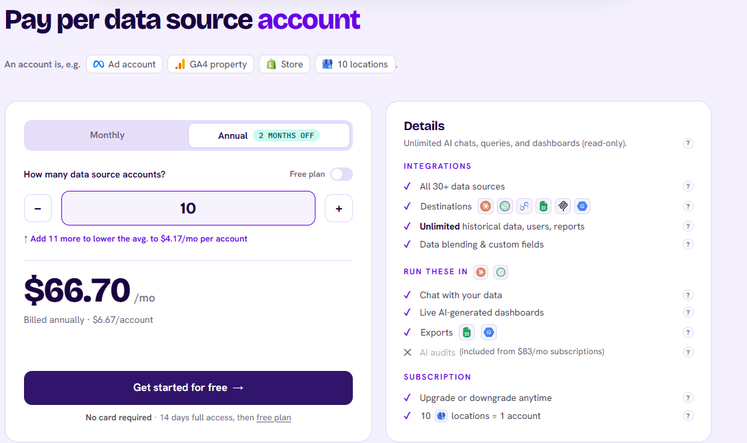747x443 pixels.
Task: Enable the Free plan toggle
Action: 341,174
